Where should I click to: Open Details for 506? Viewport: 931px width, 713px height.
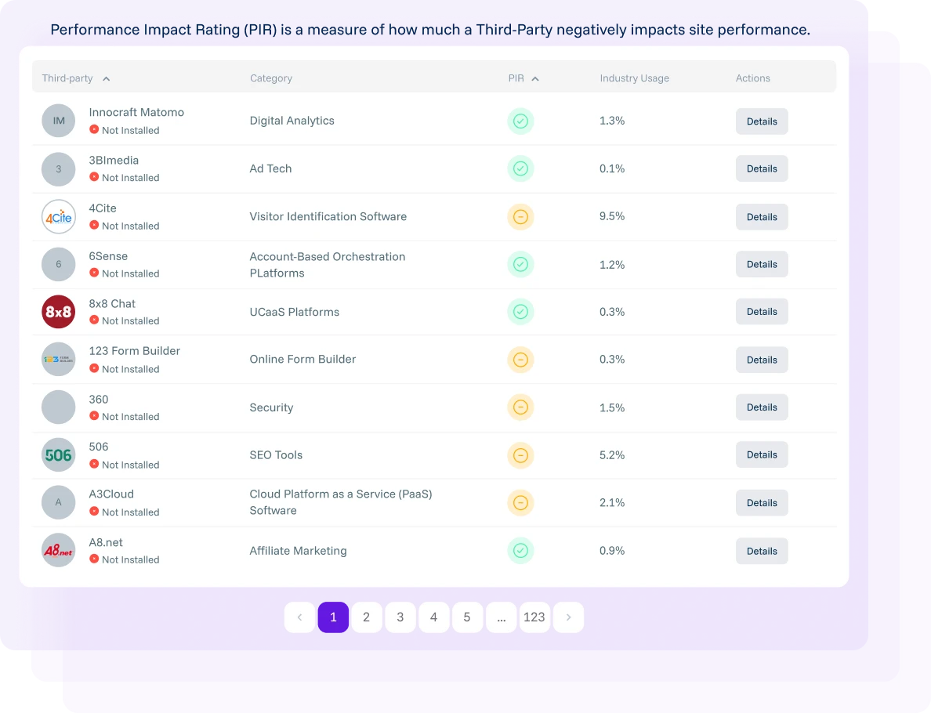(762, 454)
